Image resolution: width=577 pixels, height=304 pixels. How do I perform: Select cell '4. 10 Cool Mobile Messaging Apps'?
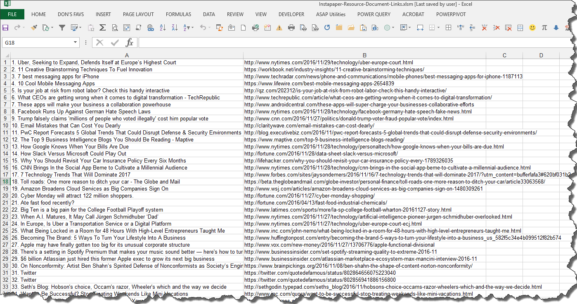click(127, 84)
